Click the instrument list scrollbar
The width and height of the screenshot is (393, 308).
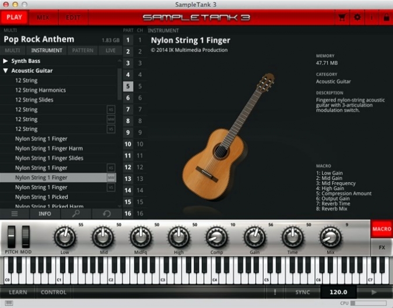tap(120, 84)
